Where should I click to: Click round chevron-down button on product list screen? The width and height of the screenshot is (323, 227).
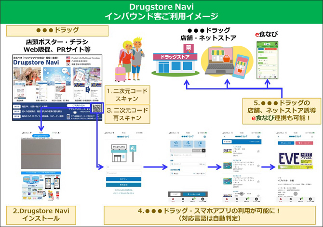coord(242,193)
